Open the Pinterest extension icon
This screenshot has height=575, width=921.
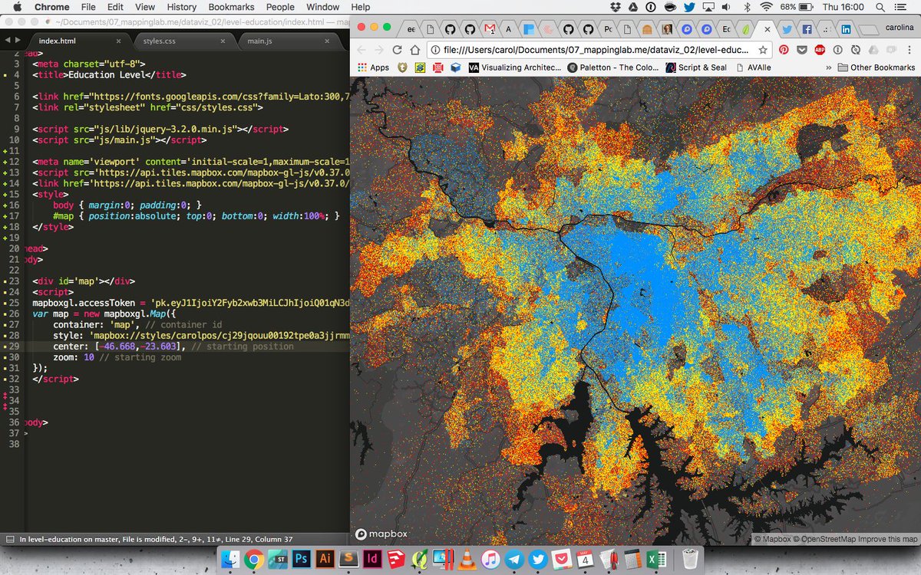[x=784, y=50]
